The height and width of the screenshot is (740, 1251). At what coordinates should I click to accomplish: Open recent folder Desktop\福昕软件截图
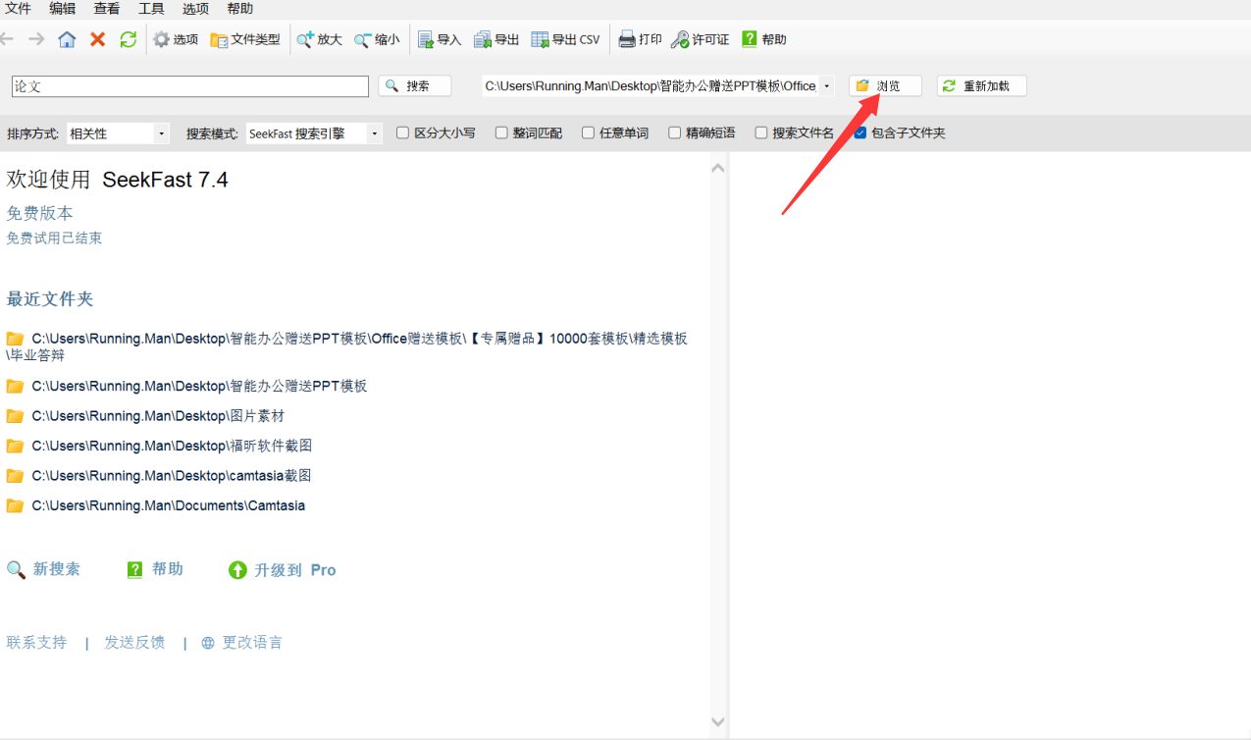(172, 446)
